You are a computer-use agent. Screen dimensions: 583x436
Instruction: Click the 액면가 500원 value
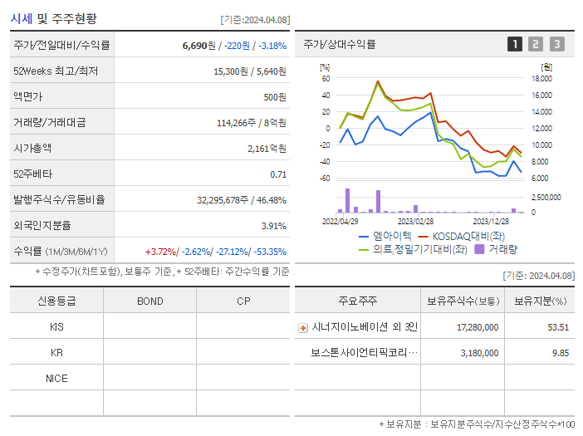tap(275, 97)
